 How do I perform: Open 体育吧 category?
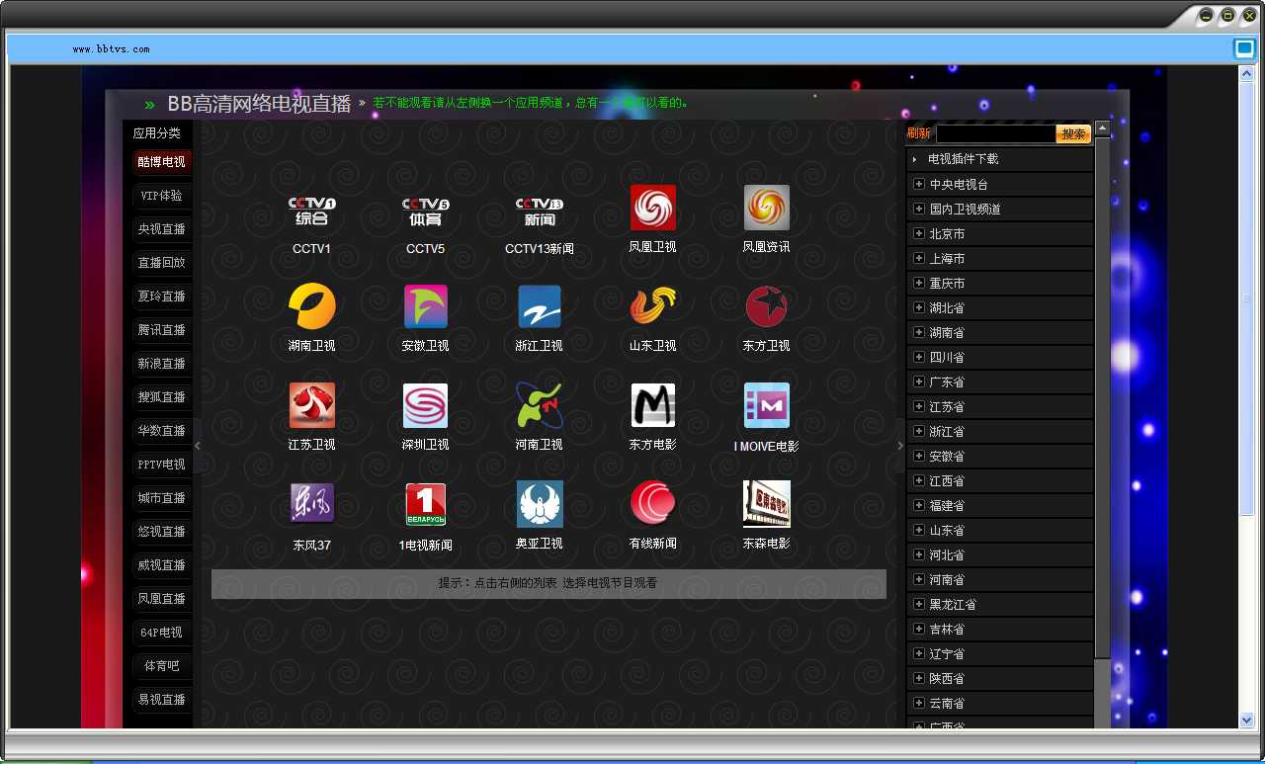tap(161, 666)
